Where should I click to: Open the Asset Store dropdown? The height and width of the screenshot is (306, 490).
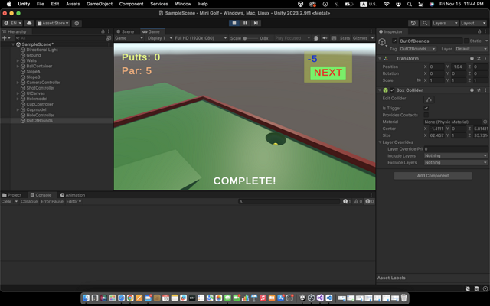point(53,23)
